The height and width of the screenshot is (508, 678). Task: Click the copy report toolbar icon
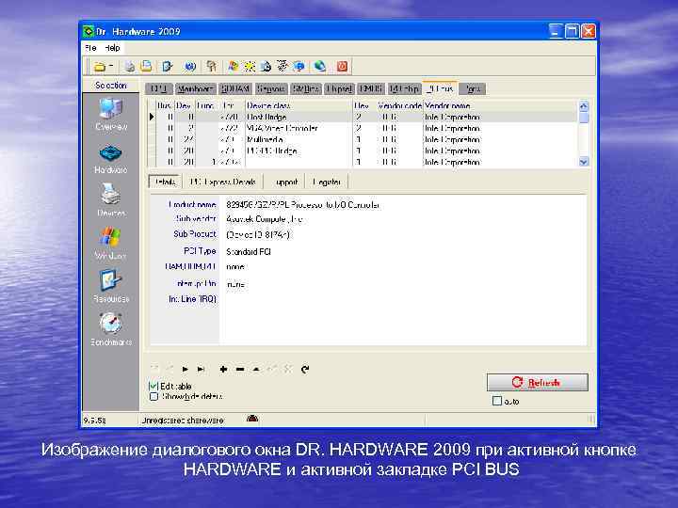pos(147,66)
